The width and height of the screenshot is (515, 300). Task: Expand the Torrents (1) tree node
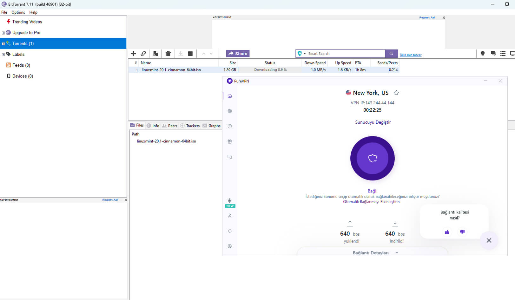[x=3, y=44]
